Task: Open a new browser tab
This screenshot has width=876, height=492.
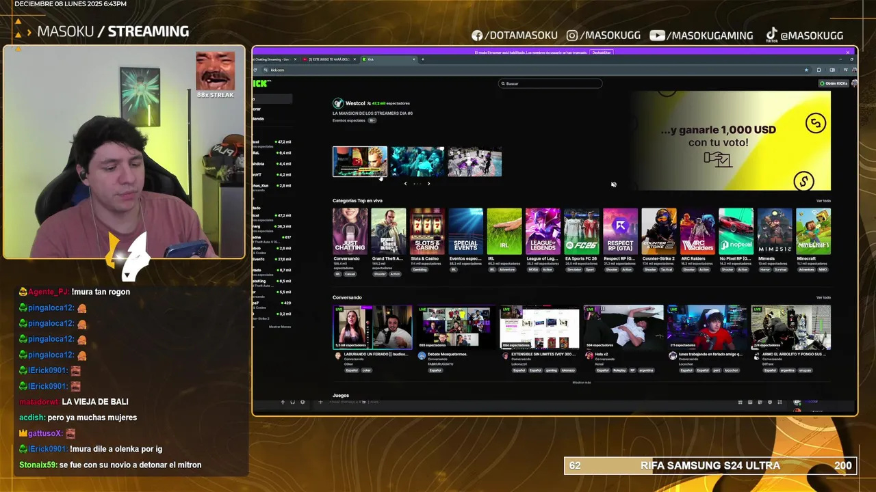Action: (422, 59)
